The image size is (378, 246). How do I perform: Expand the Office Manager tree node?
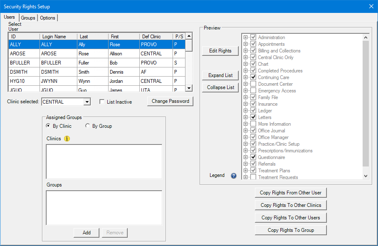point(245,137)
